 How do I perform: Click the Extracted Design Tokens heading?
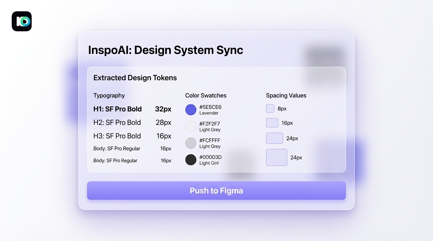[135, 78]
